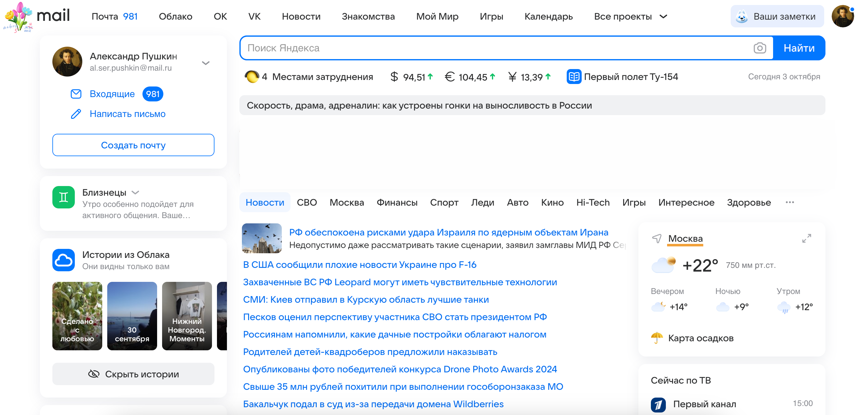856x415 pixels.
Task: Click the crossed-eye icon in Скрыть истории
Action: click(94, 374)
